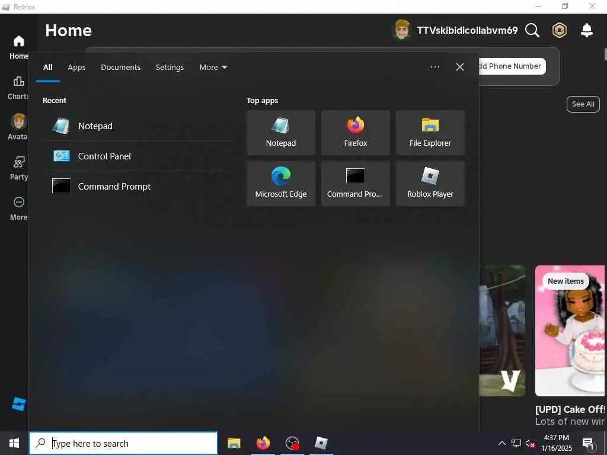Open Firefox from the taskbar
The width and height of the screenshot is (607, 455).
pyautogui.click(x=263, y=443)
